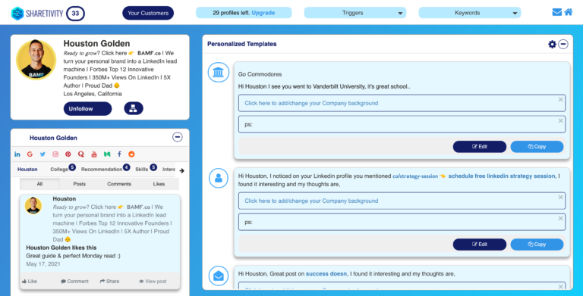
Task: Open the Medium social icon
Action: click(107, 154)
